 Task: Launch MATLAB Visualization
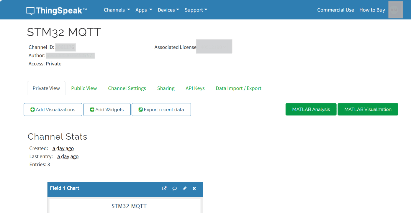(x=368, y=109)
